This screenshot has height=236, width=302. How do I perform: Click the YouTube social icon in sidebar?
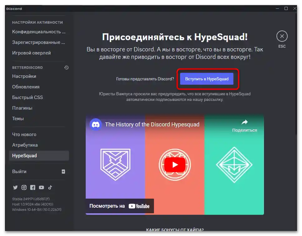coord(41,187)
